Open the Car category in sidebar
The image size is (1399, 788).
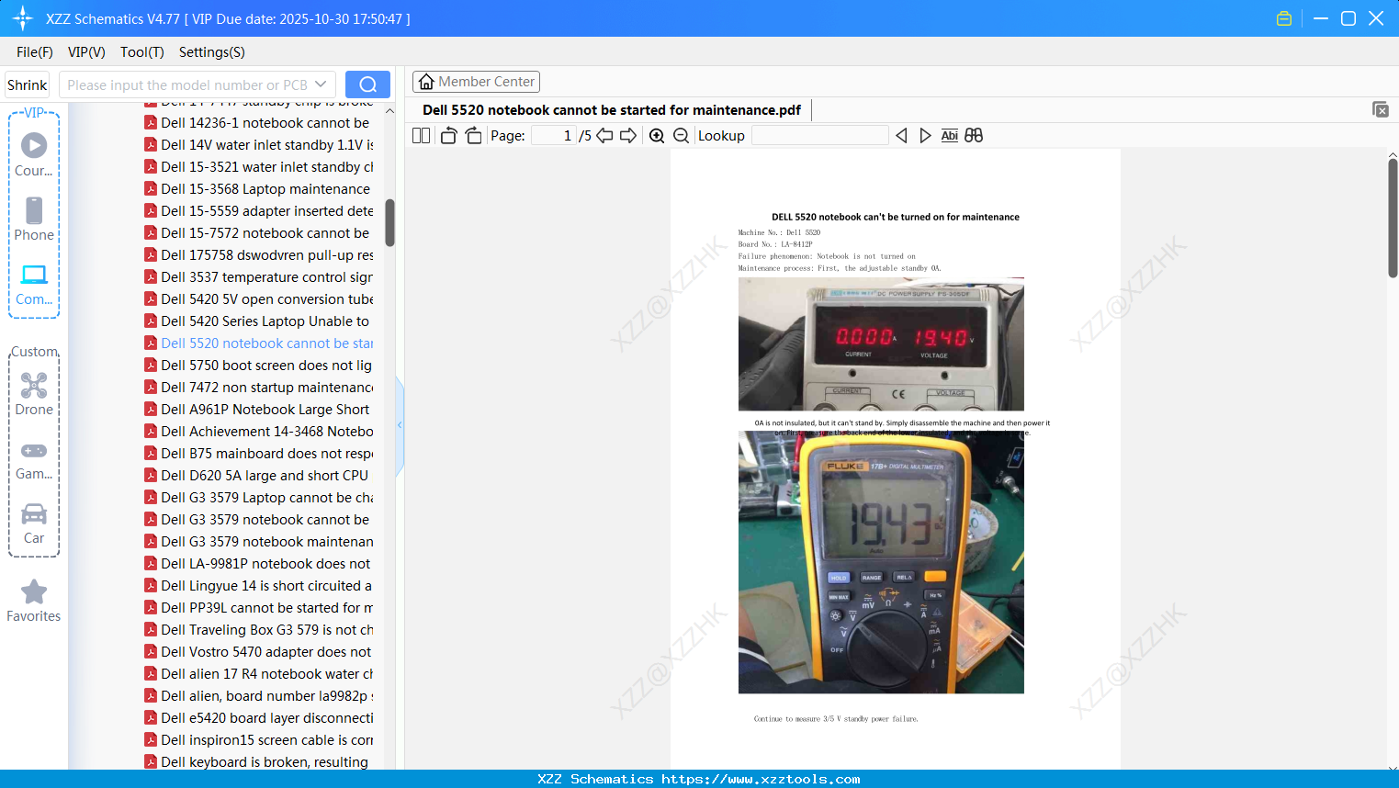(34, 523)
